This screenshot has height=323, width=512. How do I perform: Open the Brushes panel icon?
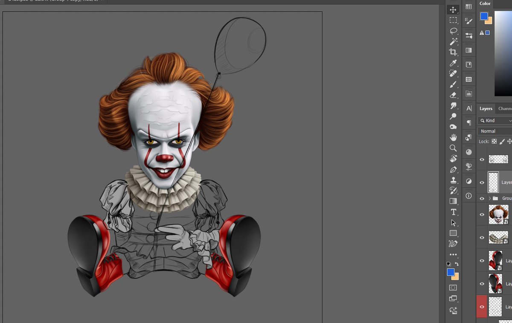click(469, 20)
